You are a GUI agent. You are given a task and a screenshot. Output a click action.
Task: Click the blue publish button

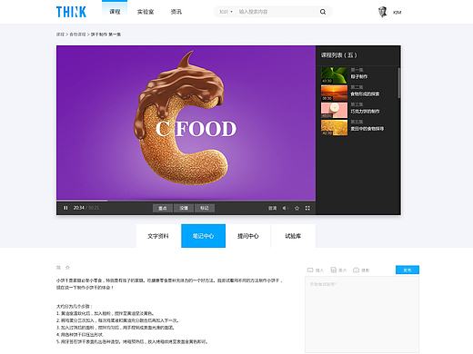point(408,270)
